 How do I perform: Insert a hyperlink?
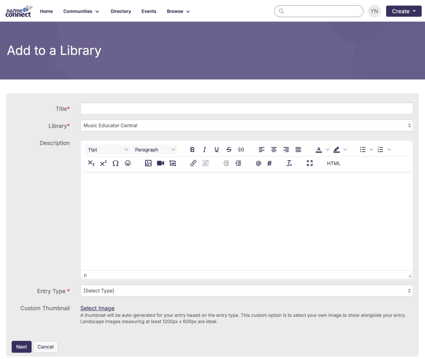(193, 163)
